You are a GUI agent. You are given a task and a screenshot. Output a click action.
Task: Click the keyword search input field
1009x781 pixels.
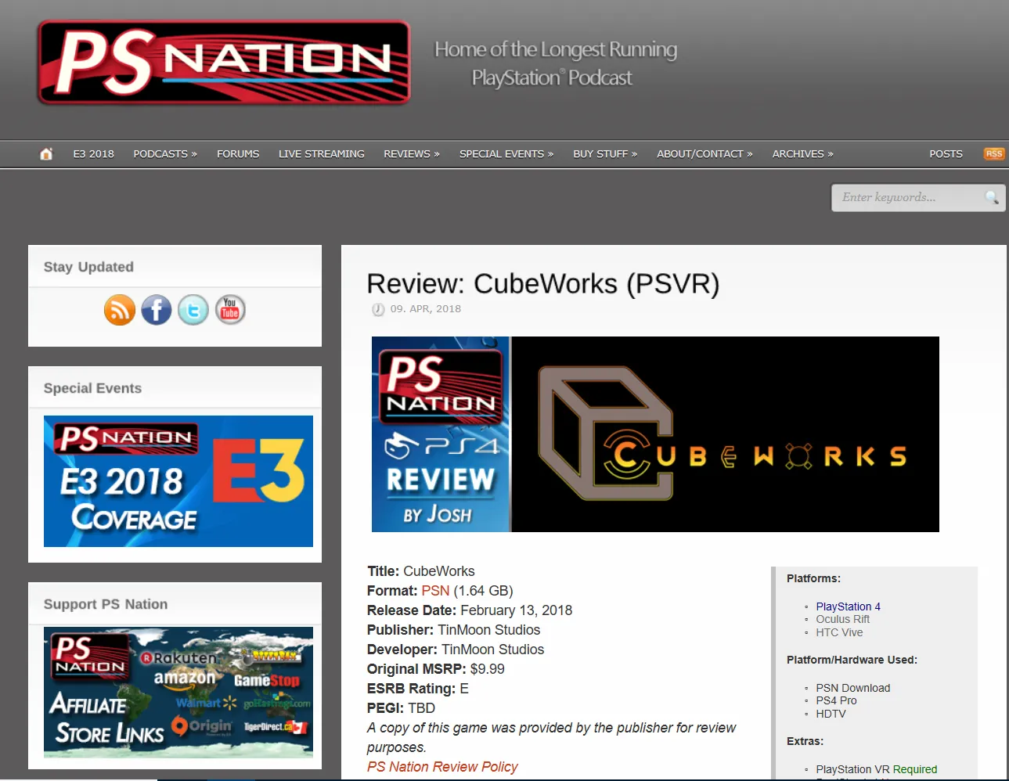coord(908,197)
